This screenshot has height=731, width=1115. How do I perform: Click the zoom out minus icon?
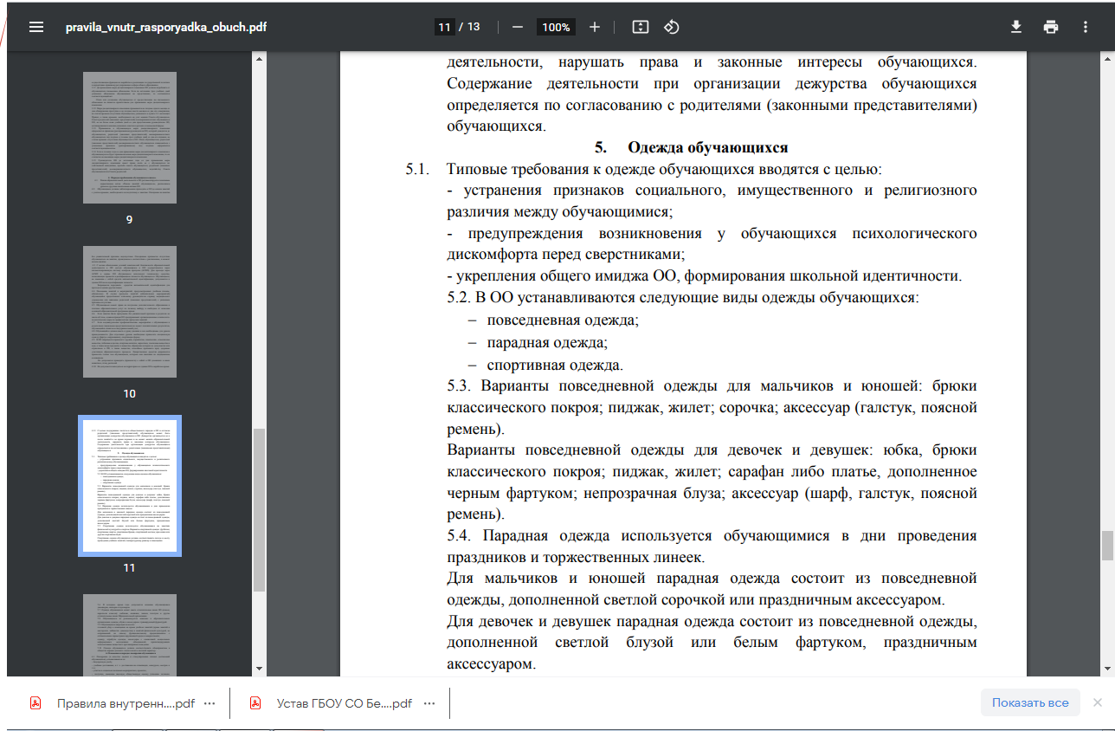[x=518, y=27]
